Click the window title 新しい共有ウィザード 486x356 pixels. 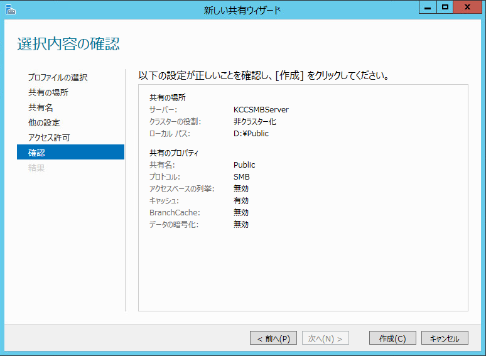pyautogui.click(x=242, y=10)
